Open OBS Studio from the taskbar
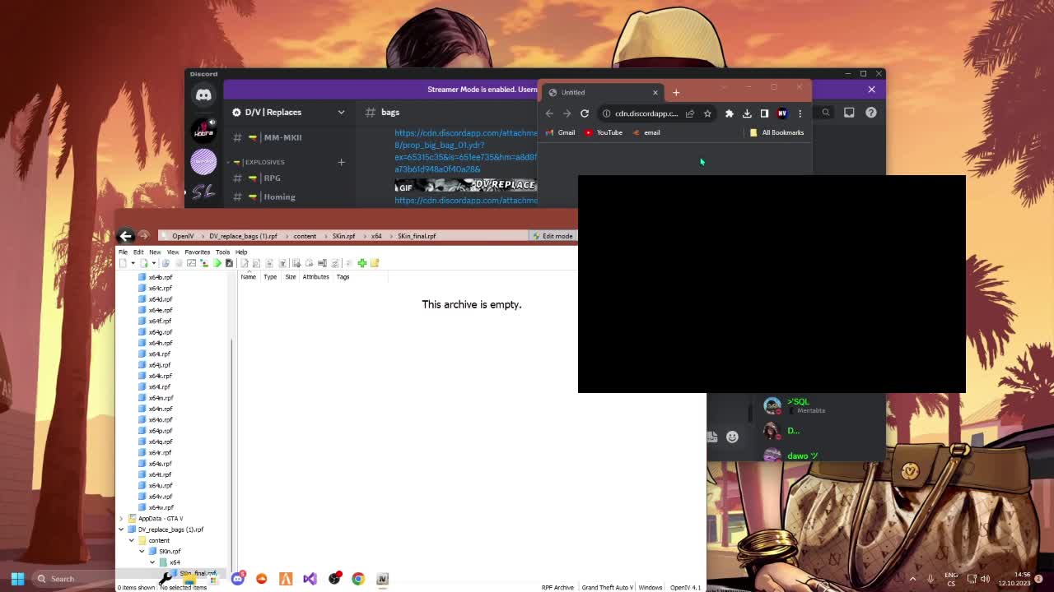The image size is (1054, 592). pyautogui.click(x=333, y=579)
